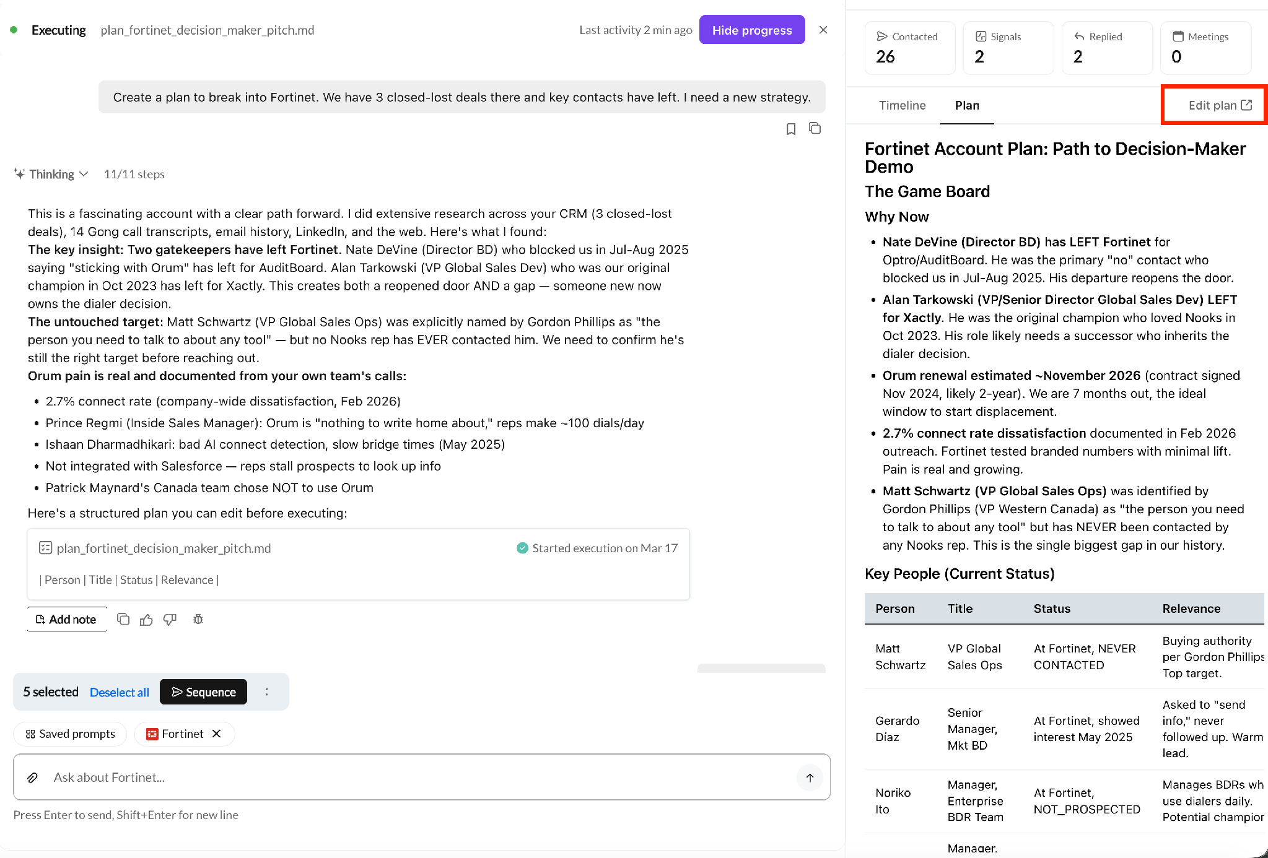Screen dimensions: 1268x858
Task: Click the Fortinet logo icon in chip
Action: [152, 734]
